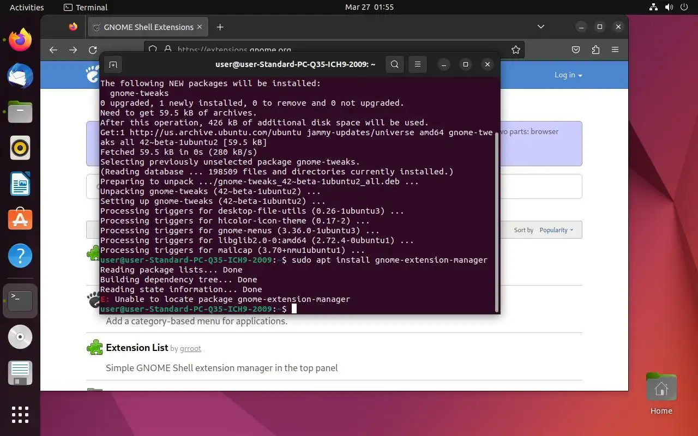Open the clock showing Mar 27 01:55
Image resolution: width=698 pixels, height=436 pixels.
369,8
